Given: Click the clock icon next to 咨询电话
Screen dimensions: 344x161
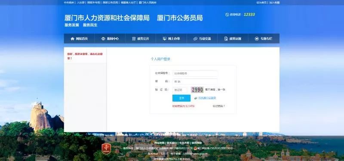Looking at the screenshot, I should coord(227,15).
